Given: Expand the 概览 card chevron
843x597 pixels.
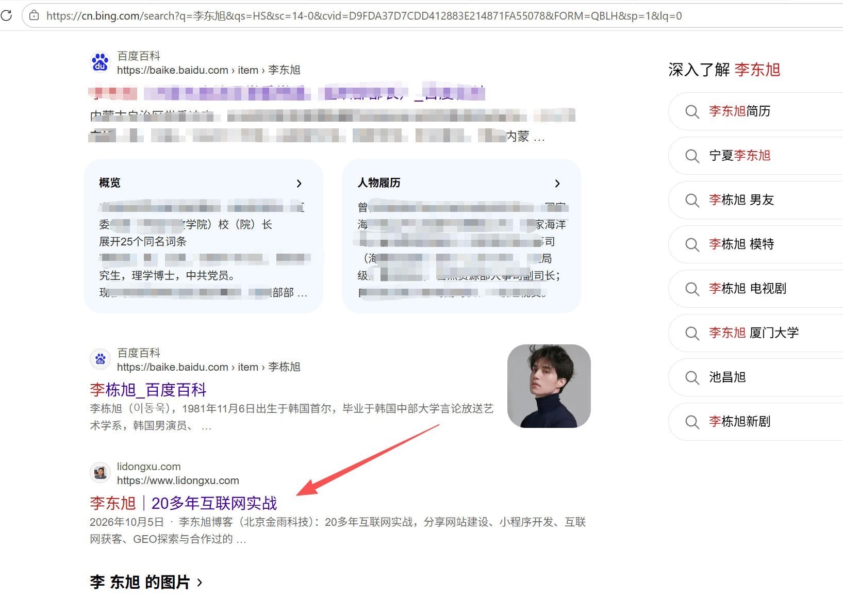Looking at the screenshot, I should [x=299, y=184].
